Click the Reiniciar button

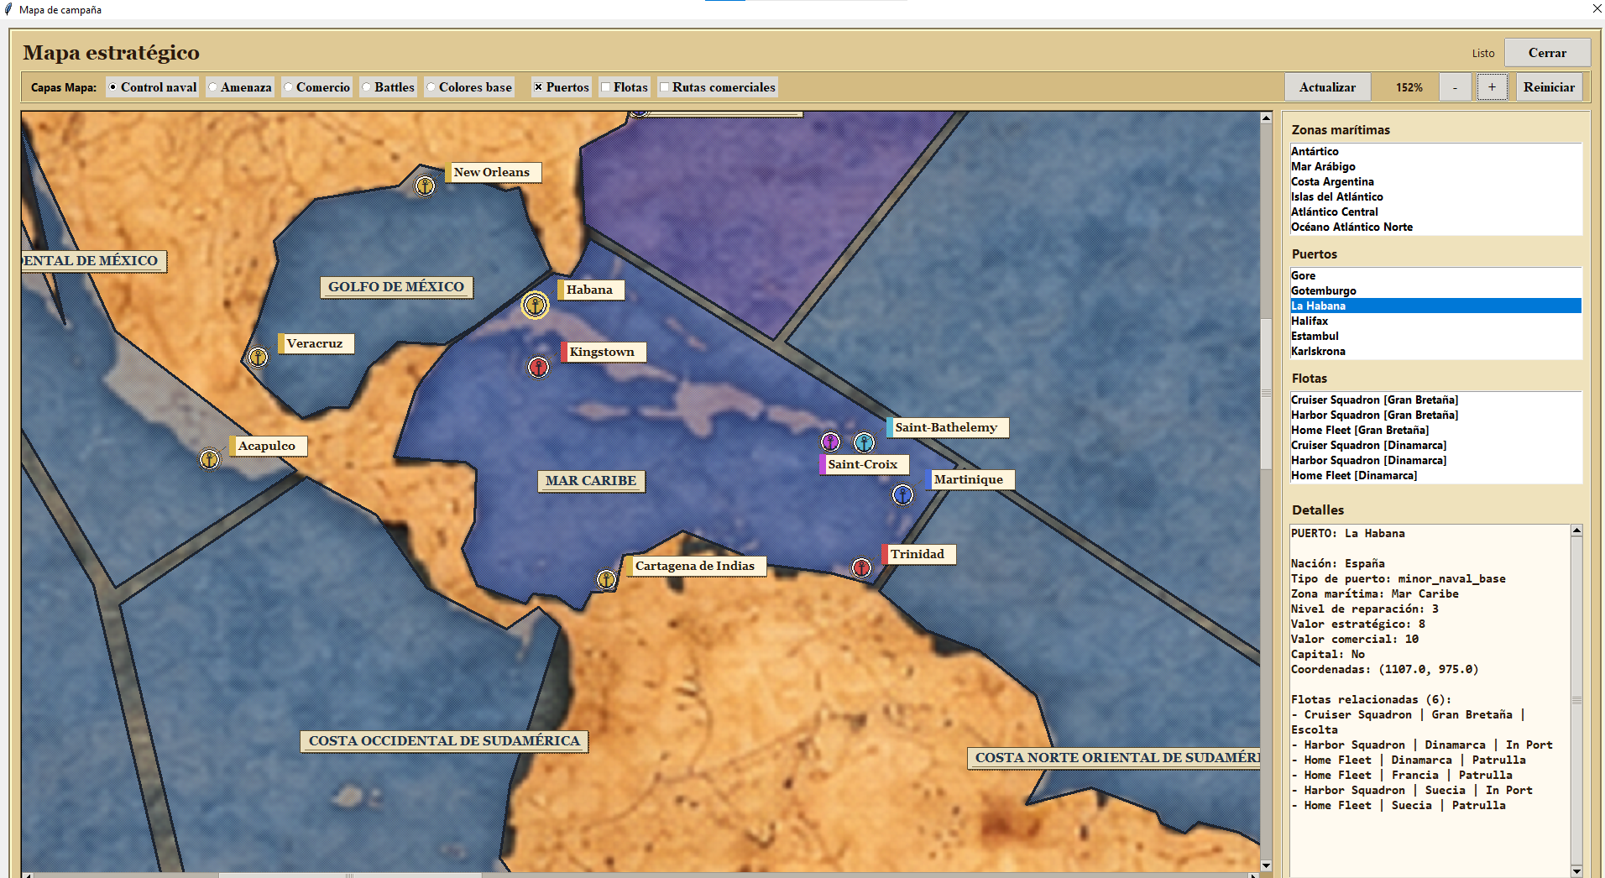point(1549,87)
